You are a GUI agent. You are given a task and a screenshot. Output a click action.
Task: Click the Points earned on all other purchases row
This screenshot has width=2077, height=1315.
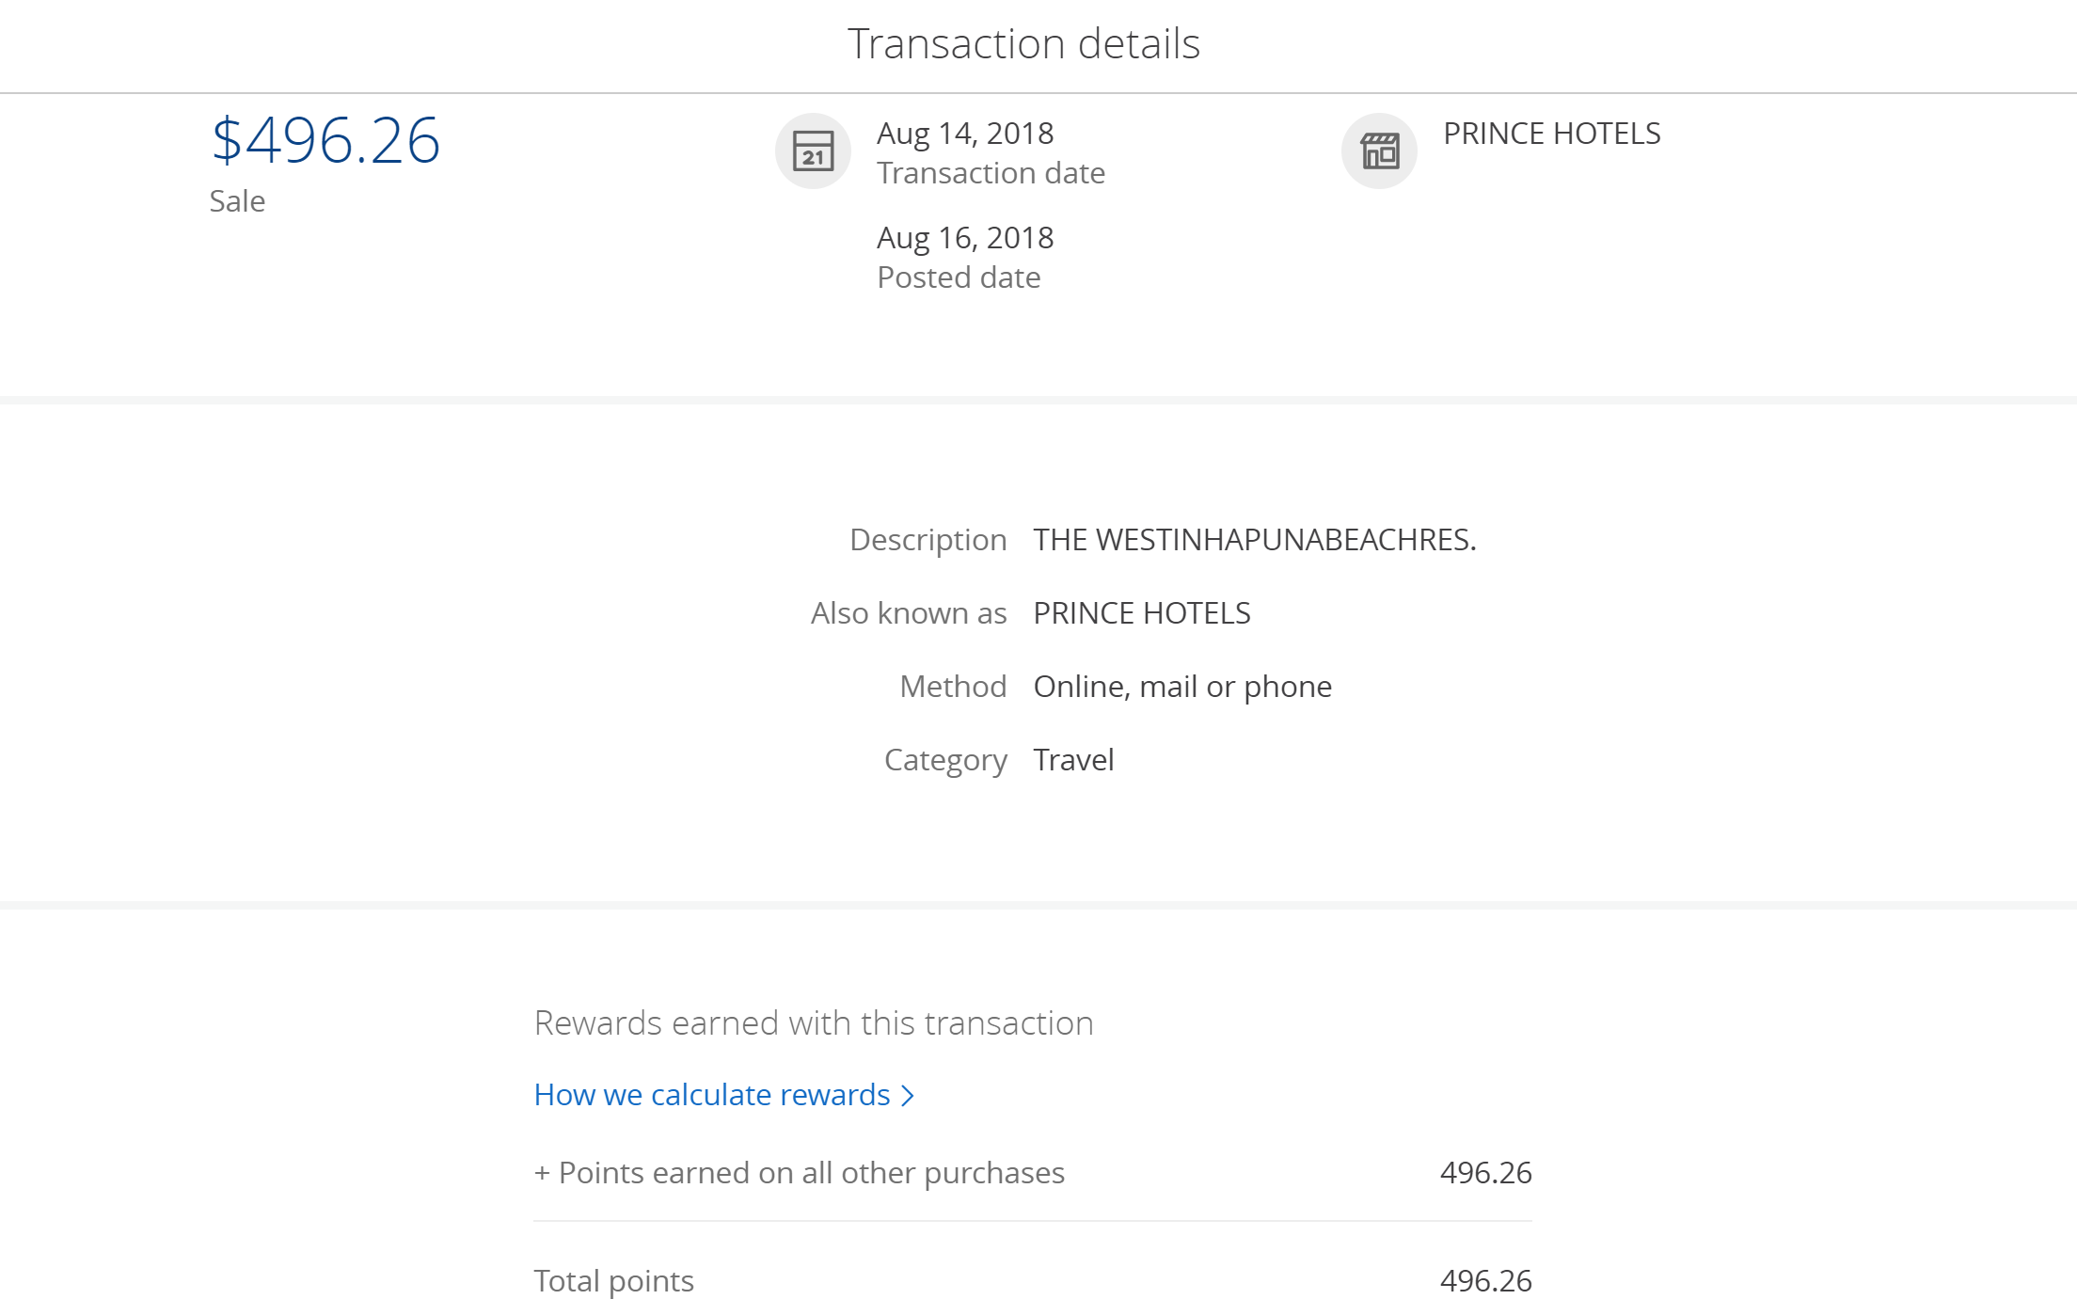[x=811, y=1173]
